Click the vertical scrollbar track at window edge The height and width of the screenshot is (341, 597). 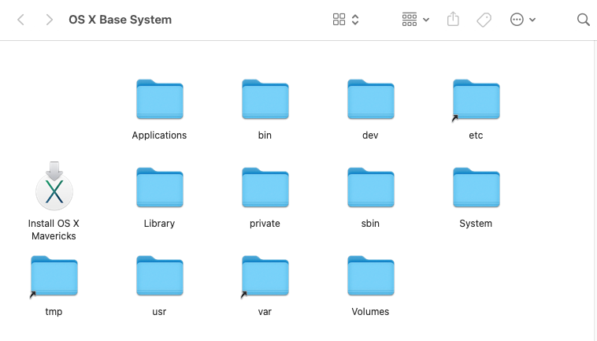tap(595, 191)
